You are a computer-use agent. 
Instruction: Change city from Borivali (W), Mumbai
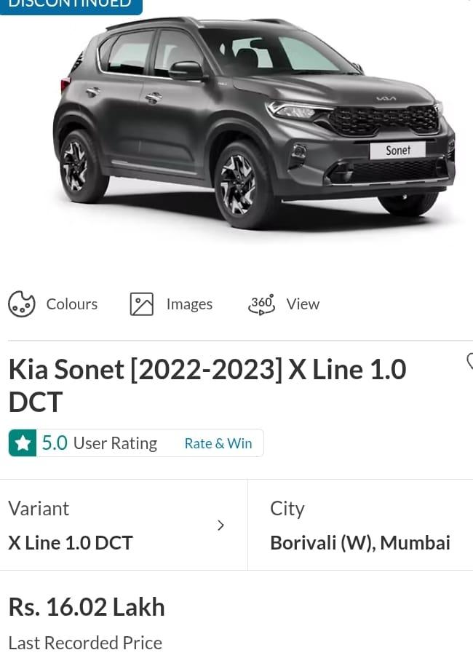pyautogui.click(x=360, y=525)
